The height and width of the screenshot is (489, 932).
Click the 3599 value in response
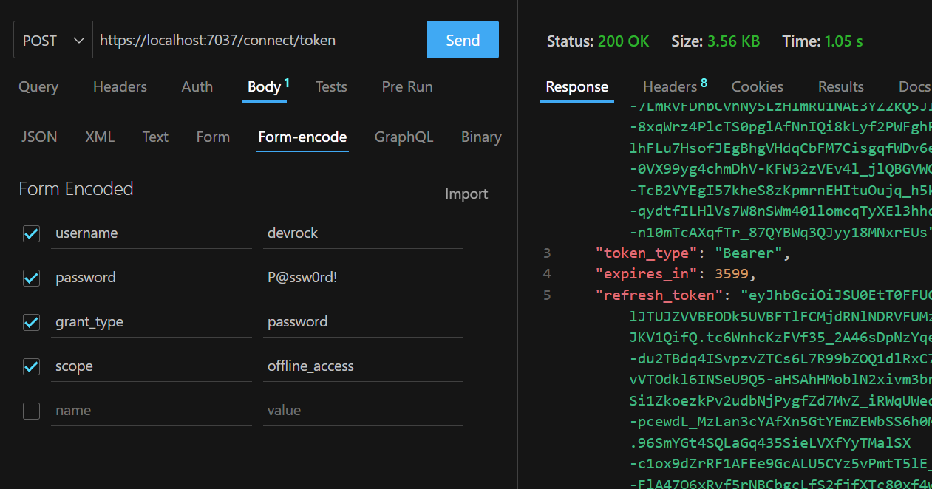pyautogui.click(x=732, y=274)
